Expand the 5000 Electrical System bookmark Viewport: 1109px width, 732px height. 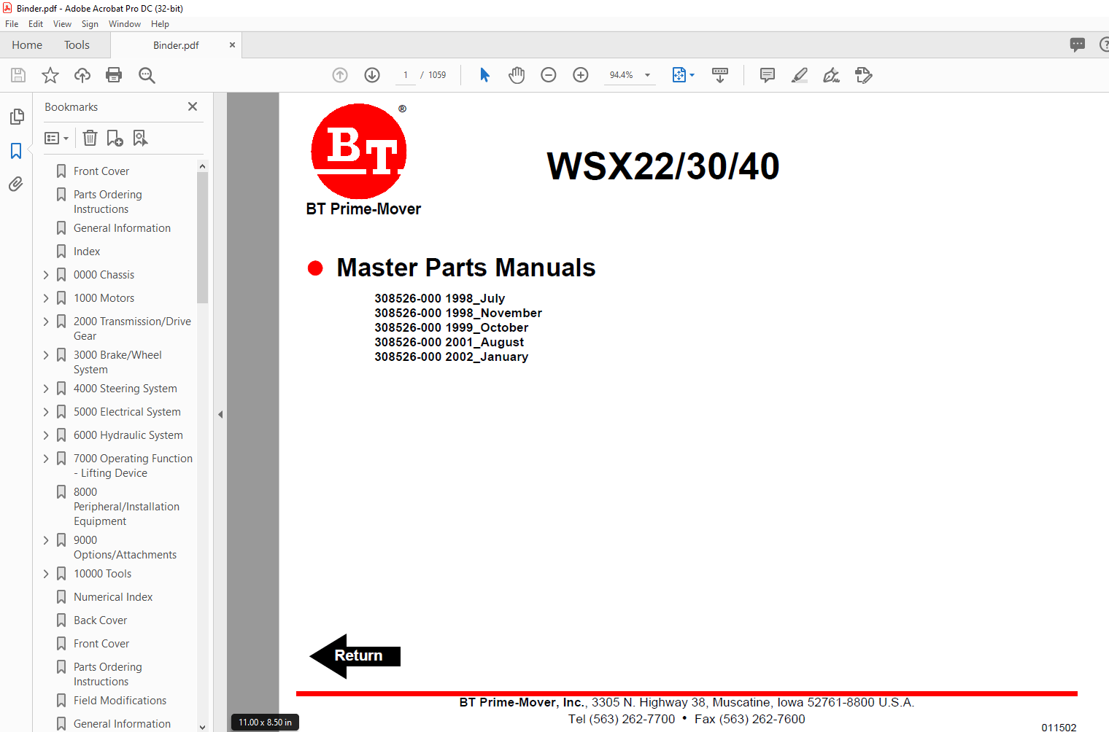click(x=46, y=412)
